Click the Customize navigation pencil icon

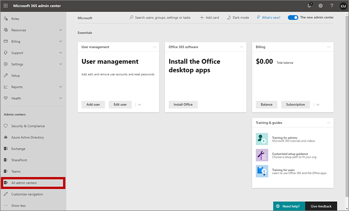coord(6,194)
